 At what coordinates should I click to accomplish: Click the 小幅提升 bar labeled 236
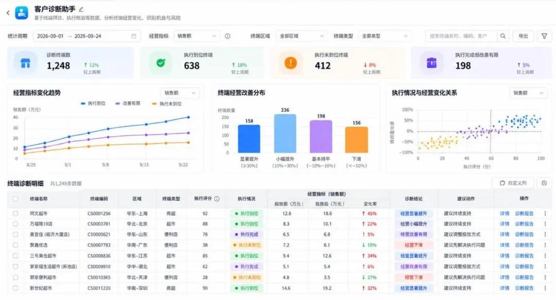(285, 133)
